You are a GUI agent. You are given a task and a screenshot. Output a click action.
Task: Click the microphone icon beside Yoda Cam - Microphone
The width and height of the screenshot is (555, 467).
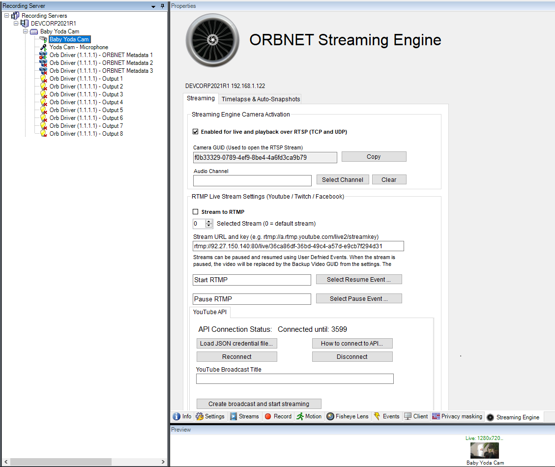pyautogui.click(x=43, y=47)
